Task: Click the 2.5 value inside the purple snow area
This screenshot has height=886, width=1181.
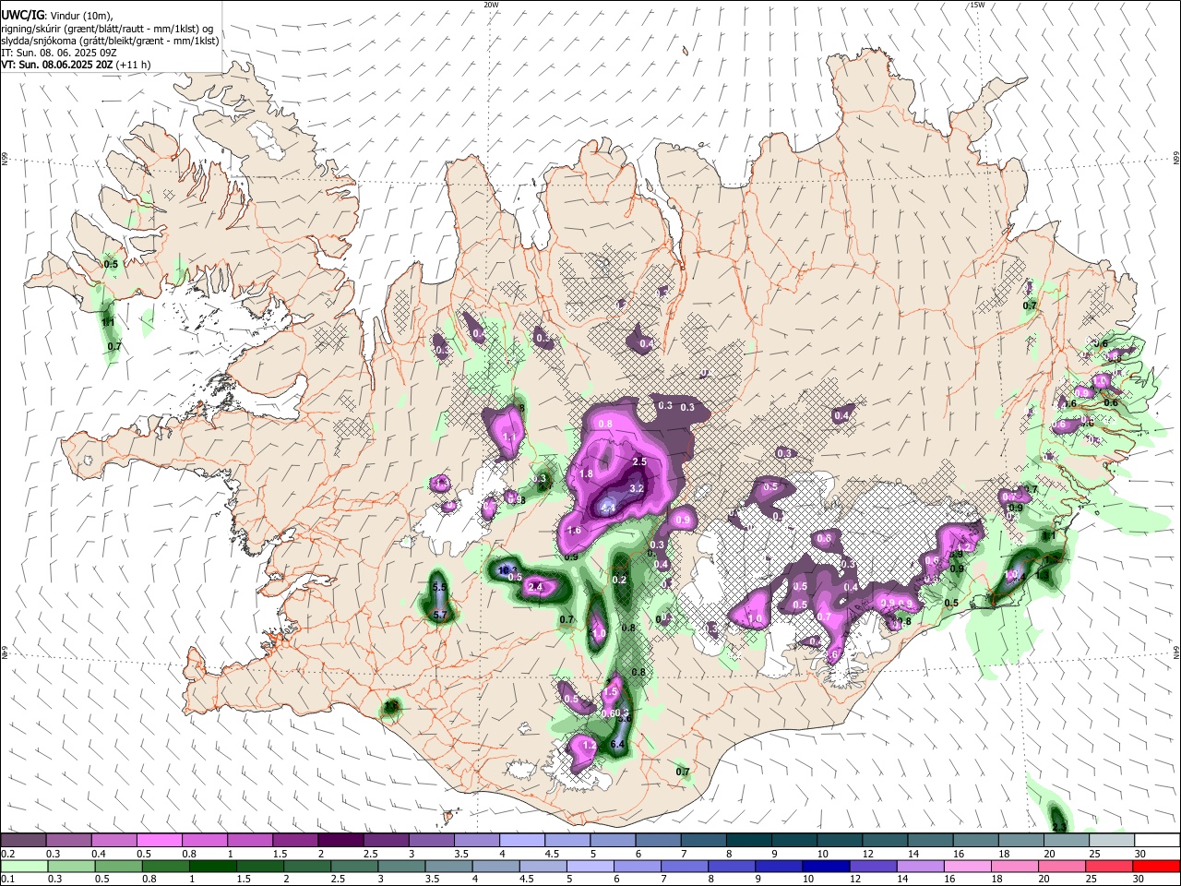Action: 639,461
